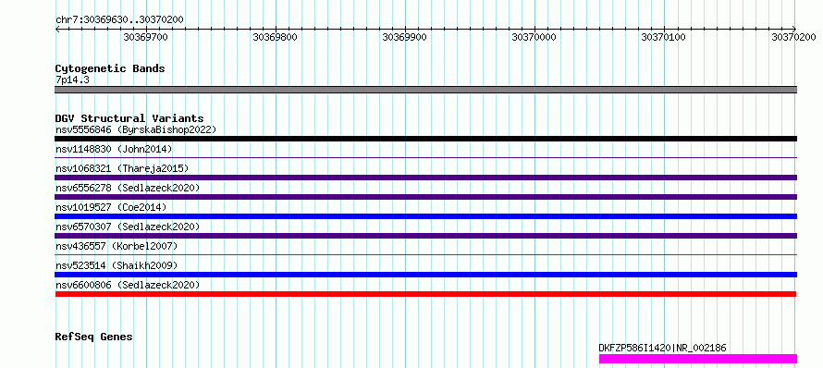This screenshot has height=368, width=823.
Task: Click the 30369900 ruler position
Action: 405,37
